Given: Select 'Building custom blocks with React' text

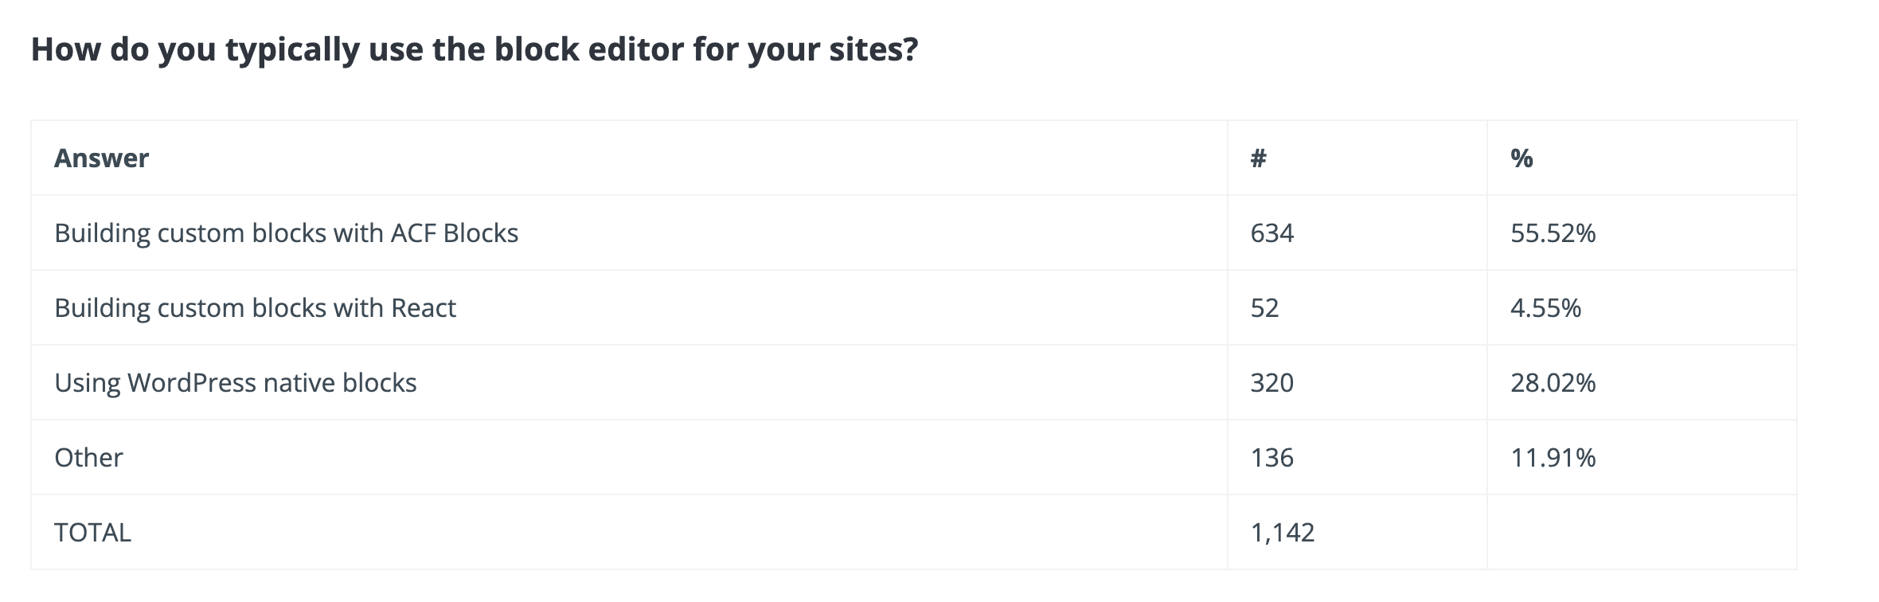Looking at the screenshot, I should coord(255,308).
